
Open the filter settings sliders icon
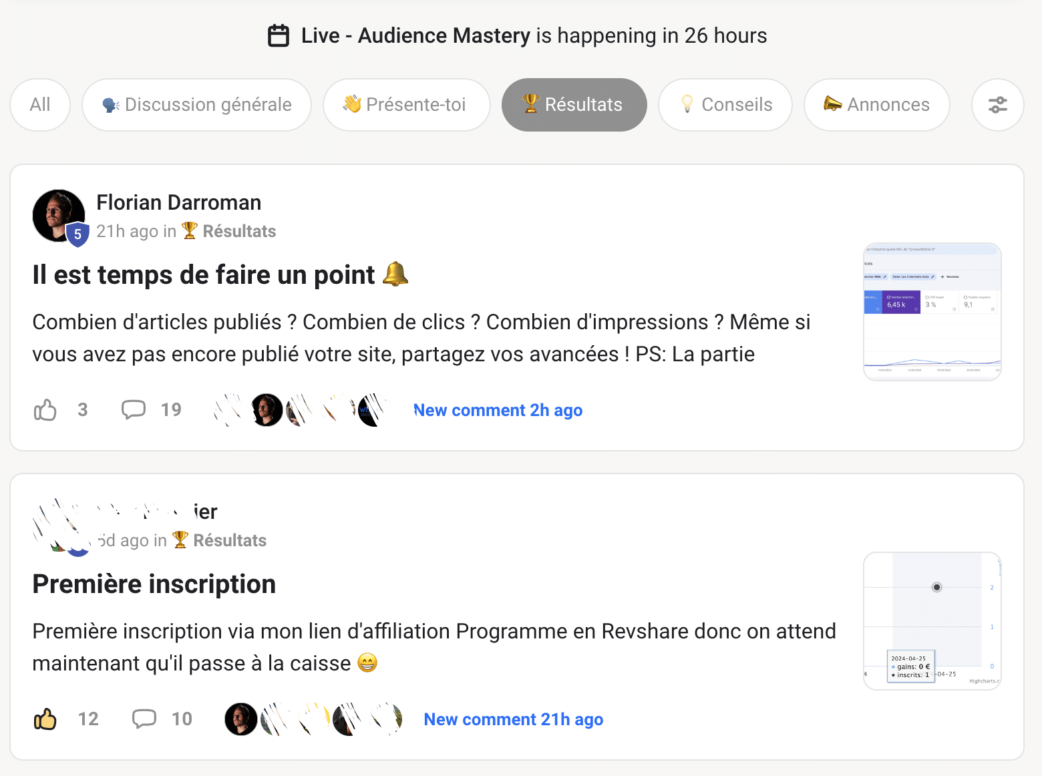(997, 105)
